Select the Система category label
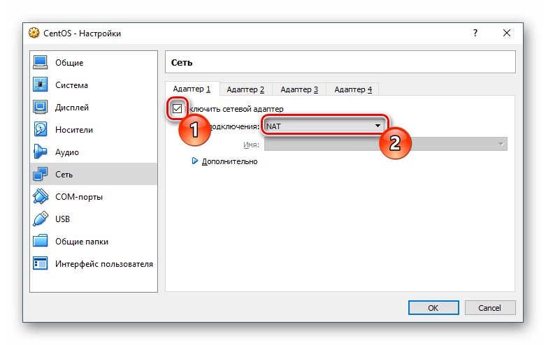The image size is (546, 345). pos(71,85)
